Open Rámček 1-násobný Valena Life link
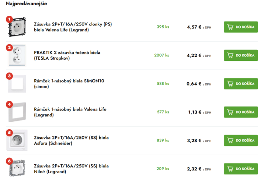 (x=70, y=112)
